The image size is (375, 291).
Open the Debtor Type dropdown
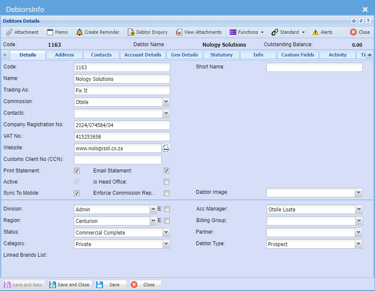[359, 244]
